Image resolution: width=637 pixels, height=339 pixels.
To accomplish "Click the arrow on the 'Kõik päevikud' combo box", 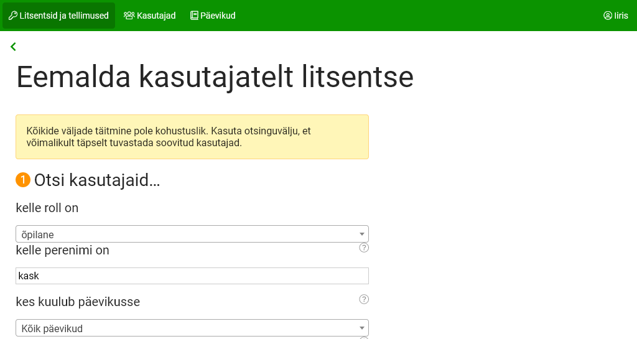I will (361, 328).
